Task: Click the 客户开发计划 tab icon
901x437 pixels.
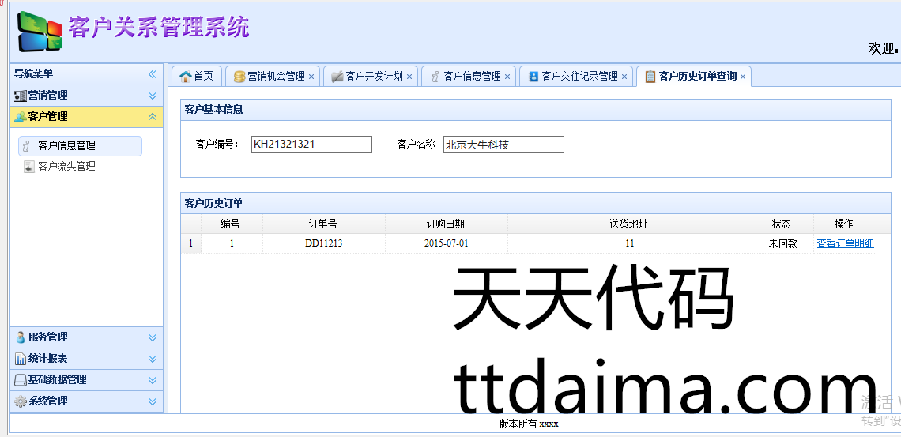Action: tap(337, 77)
